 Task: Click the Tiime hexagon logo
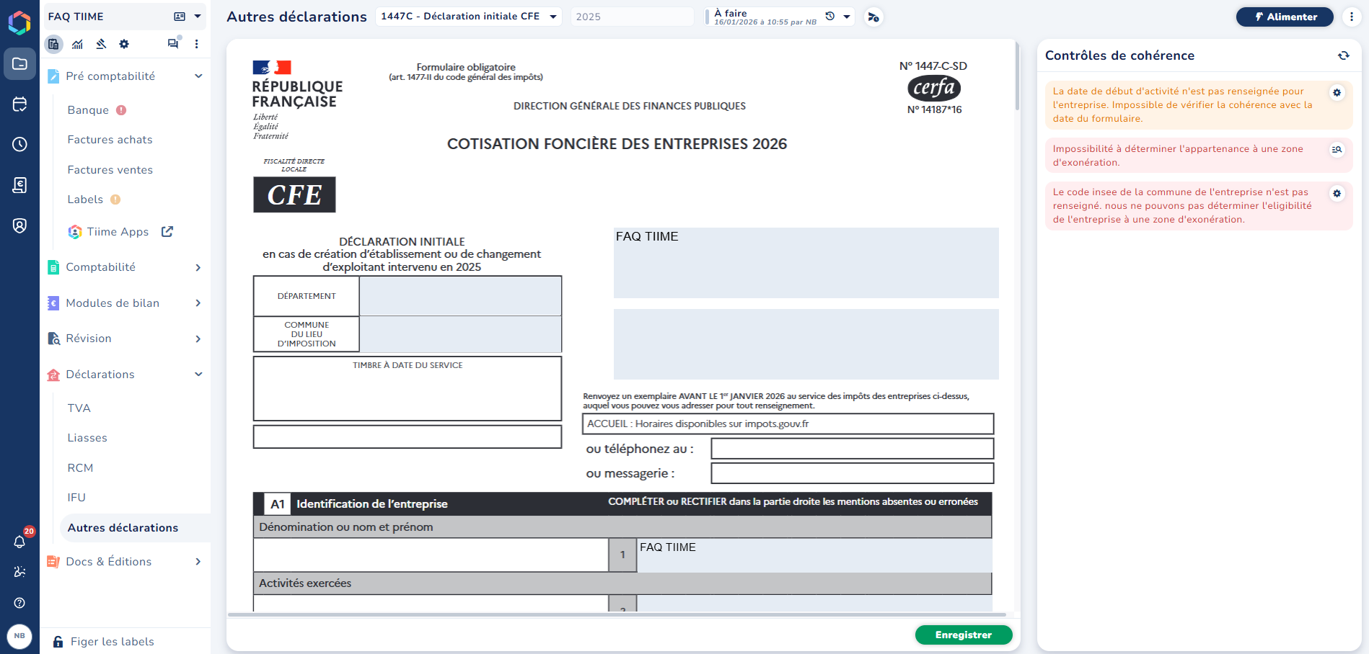19,22
